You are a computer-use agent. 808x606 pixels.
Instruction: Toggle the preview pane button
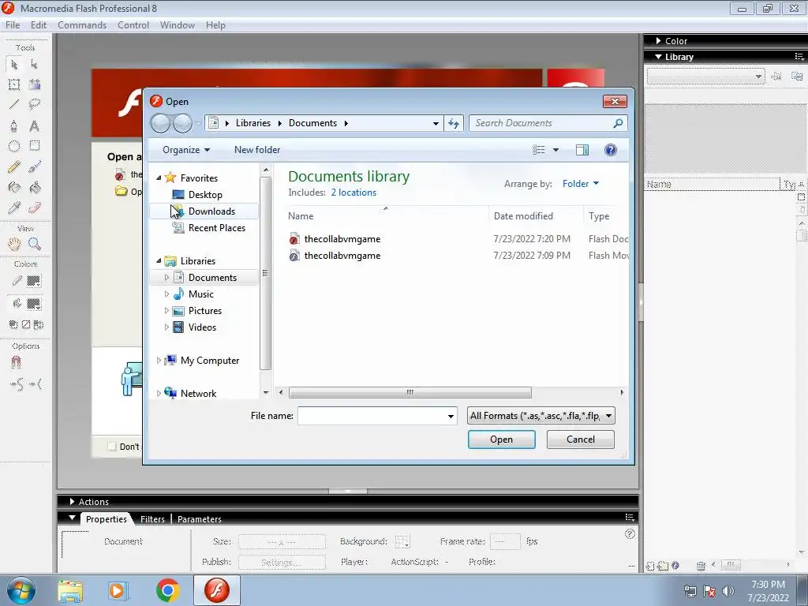582,150
